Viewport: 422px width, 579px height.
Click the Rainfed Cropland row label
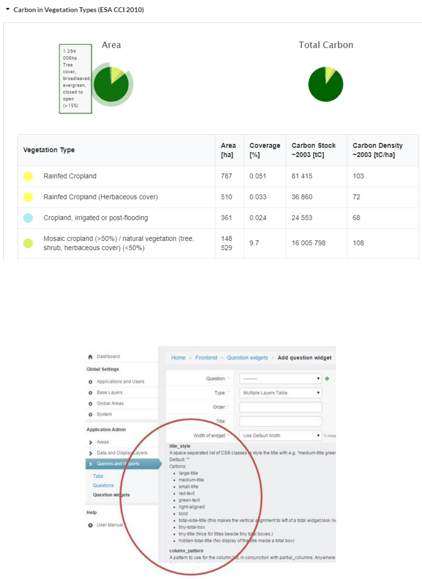tap(70, 176)
